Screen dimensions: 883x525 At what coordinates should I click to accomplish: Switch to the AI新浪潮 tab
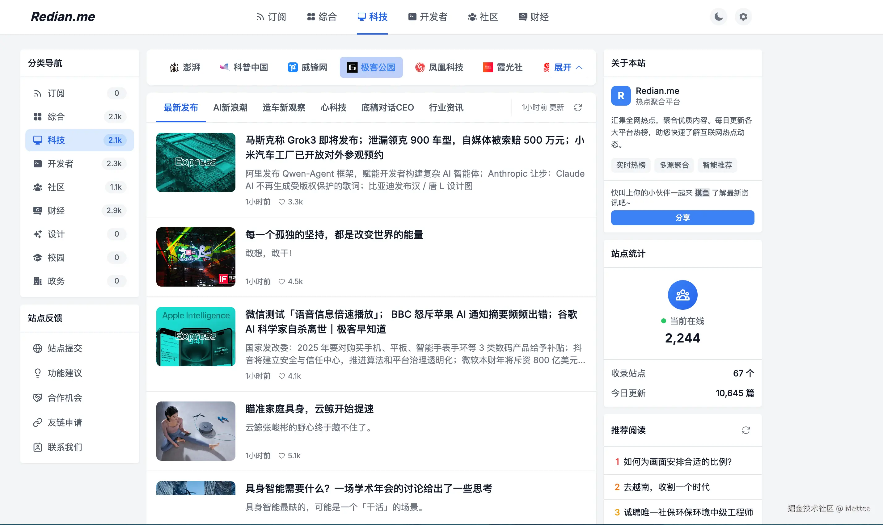pyautogui.click(x=230, y=107)
